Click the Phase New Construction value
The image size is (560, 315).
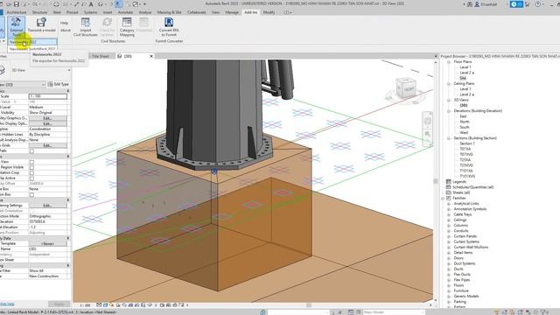(47, 276)
